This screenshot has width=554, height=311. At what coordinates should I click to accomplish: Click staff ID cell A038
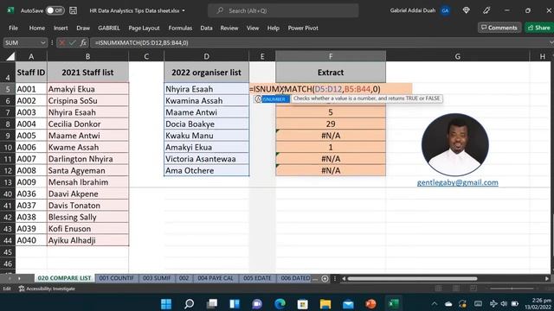31,217
